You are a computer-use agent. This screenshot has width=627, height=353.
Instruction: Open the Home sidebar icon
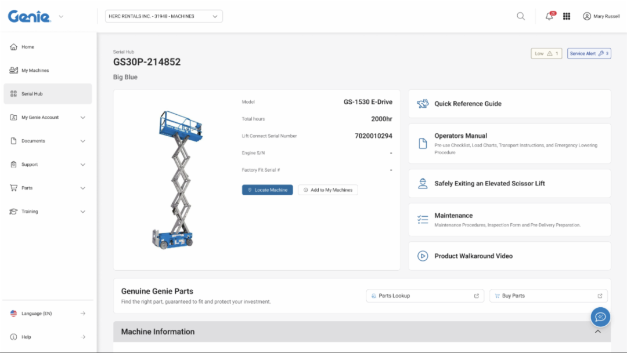pyautogui.click(x=13, y=46)
